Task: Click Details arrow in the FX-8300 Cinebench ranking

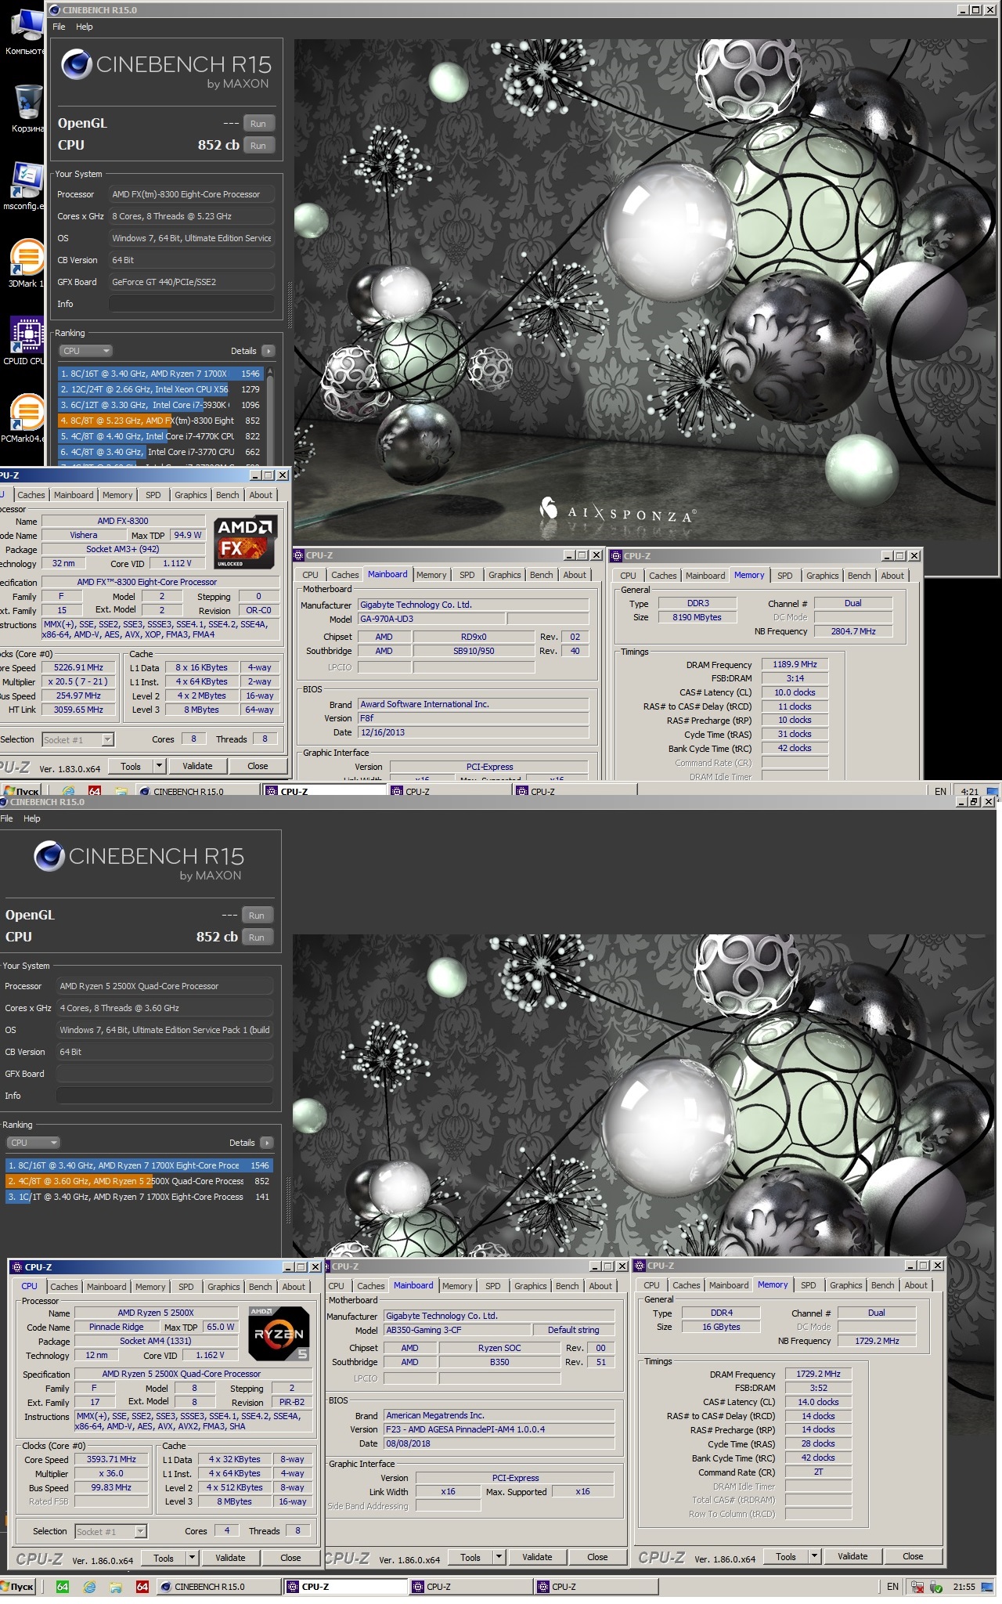Action: tap(268, 351)
